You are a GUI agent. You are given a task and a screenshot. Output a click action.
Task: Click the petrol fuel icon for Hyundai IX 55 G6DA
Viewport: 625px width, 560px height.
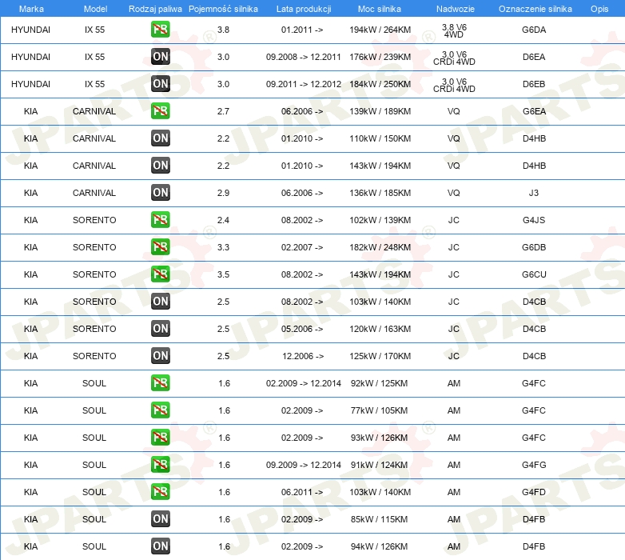tap(160, 30)
